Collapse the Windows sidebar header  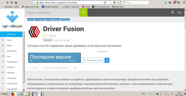tap(11, 34)
